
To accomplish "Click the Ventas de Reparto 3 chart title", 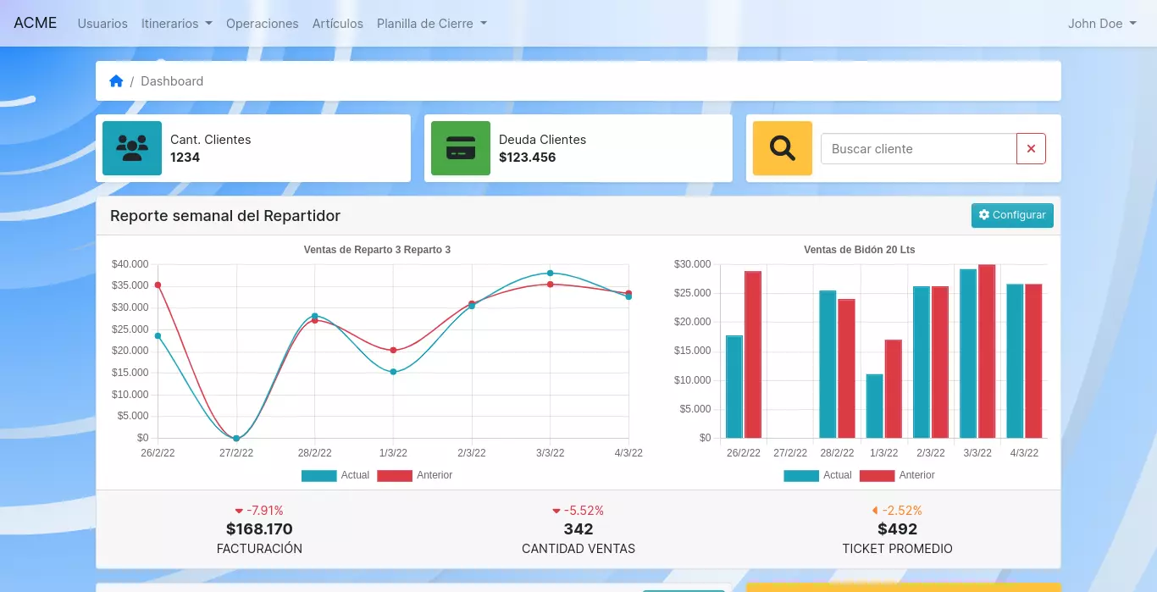I will coord(377,250).
